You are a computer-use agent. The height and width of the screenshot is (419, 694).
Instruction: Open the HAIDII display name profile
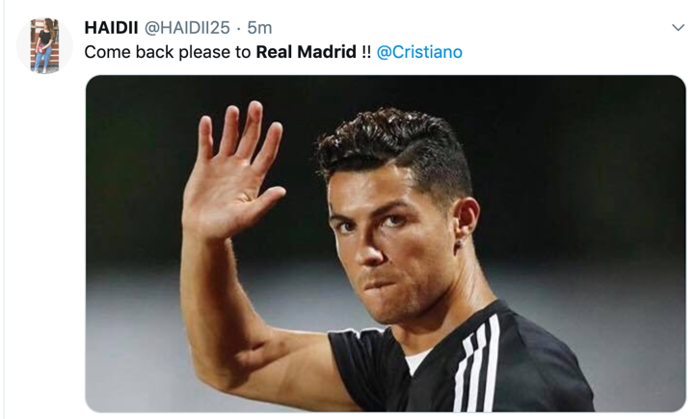(111, 28)
